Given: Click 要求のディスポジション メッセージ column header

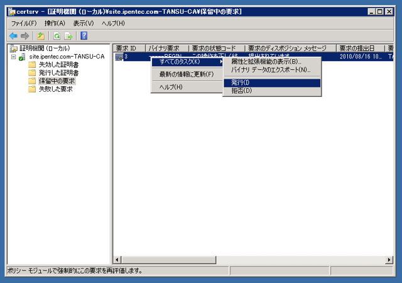Looking at the screenshot, I should point(291,48).
